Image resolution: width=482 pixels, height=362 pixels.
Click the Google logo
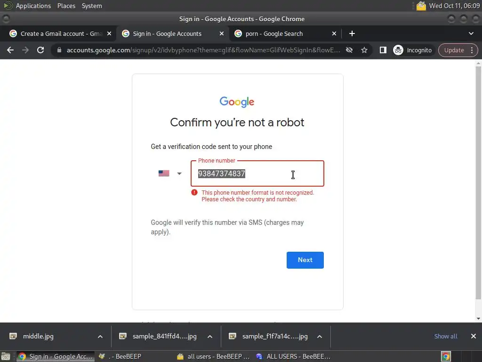(x=237, y=102)
